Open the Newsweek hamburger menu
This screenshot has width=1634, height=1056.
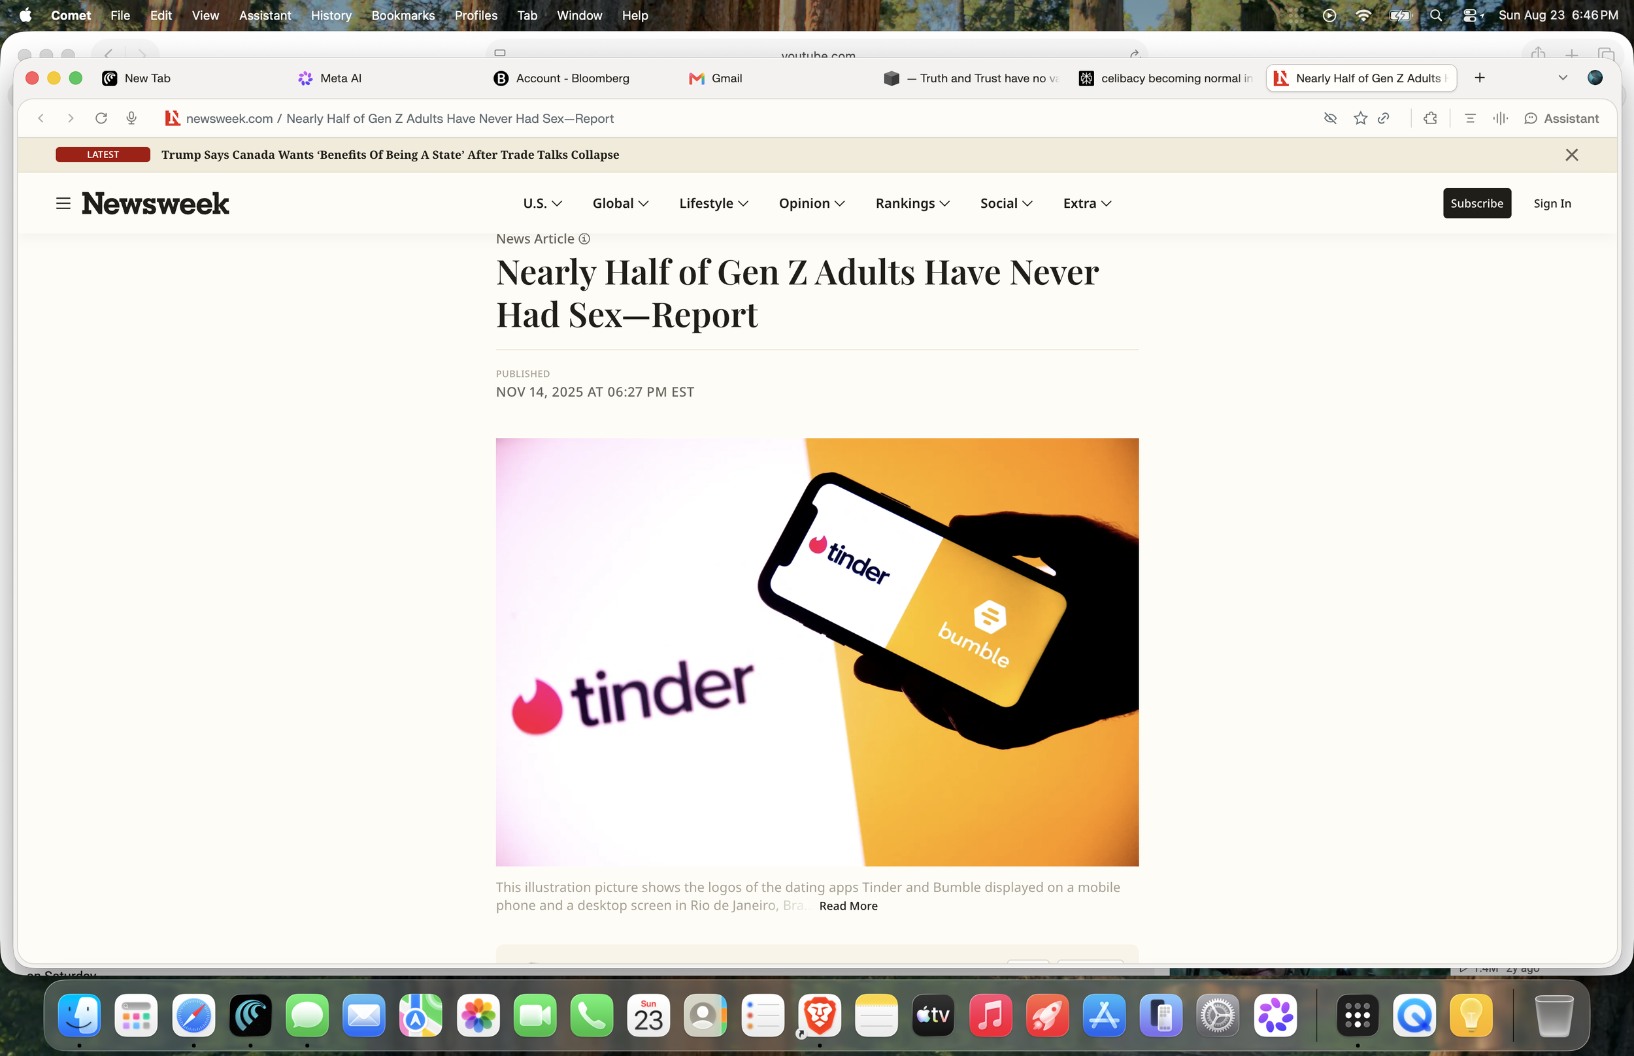[63, 204]
